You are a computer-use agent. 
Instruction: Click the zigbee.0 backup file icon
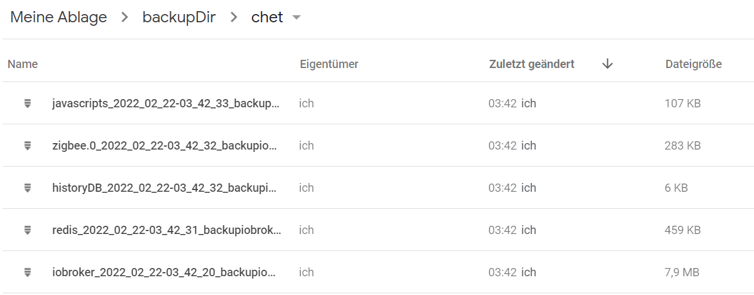[27, 145]
